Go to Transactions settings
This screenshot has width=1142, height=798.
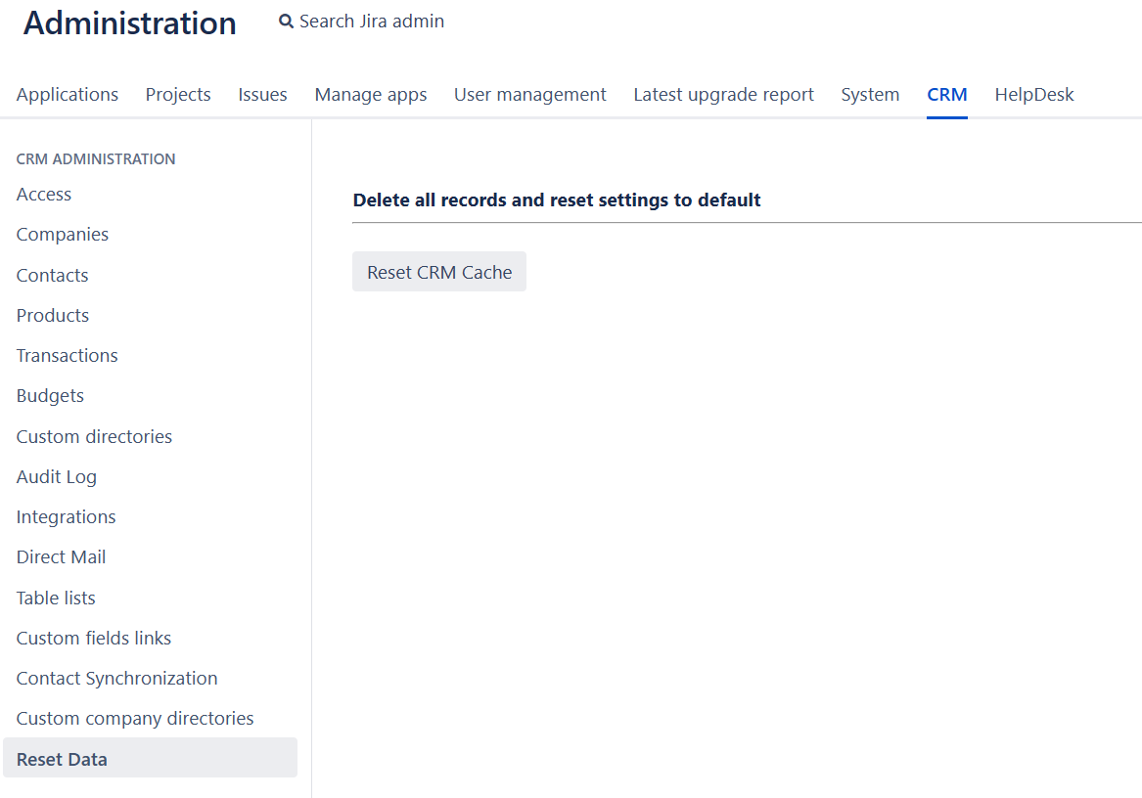[68, 356]
